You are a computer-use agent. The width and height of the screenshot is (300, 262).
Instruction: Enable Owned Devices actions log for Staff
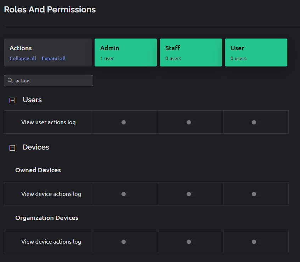coord(191,194)
